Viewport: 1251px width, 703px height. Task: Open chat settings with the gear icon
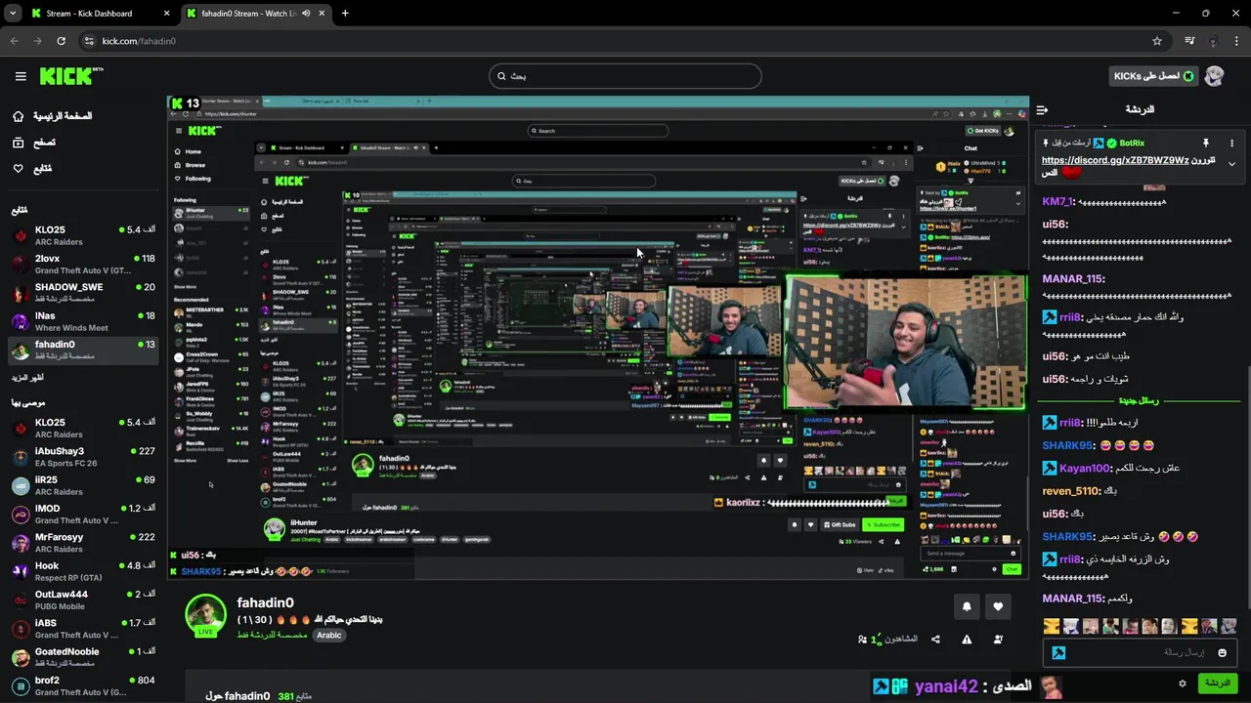[x=1183, y=683]
